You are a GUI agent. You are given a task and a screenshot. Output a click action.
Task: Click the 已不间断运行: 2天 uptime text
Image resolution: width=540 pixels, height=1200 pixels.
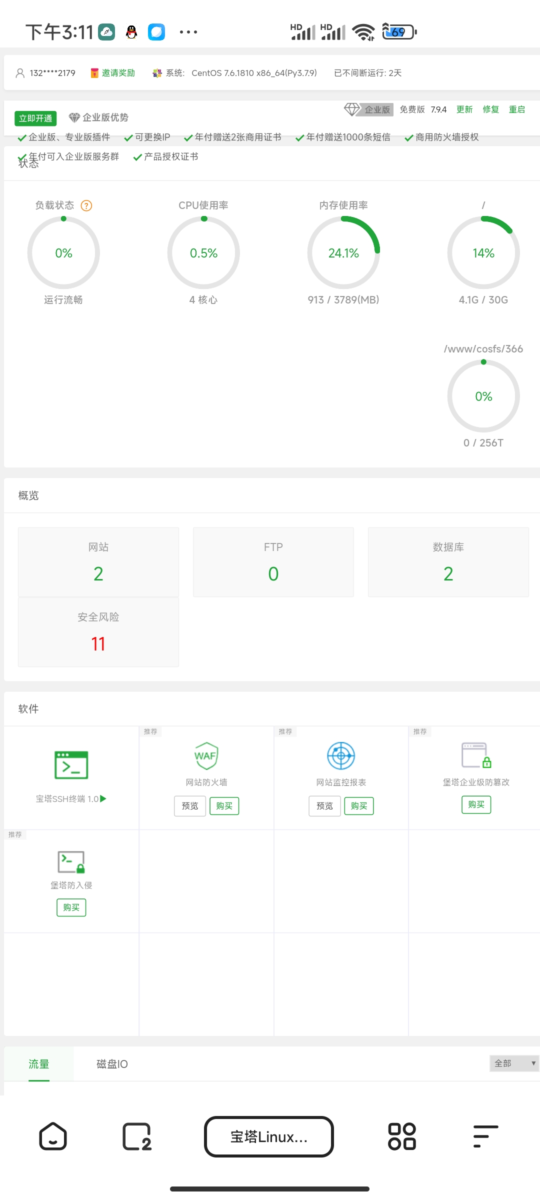[x=368, y=73]
